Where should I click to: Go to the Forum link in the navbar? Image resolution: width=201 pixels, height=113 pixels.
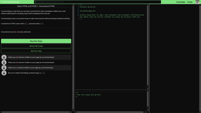[190, 2]
